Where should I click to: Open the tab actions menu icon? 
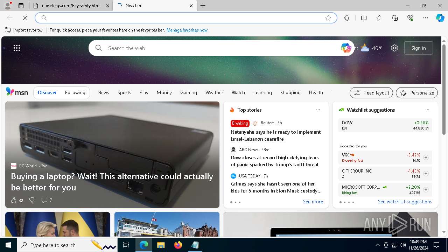pyautogui.click(x=21, y=6)
